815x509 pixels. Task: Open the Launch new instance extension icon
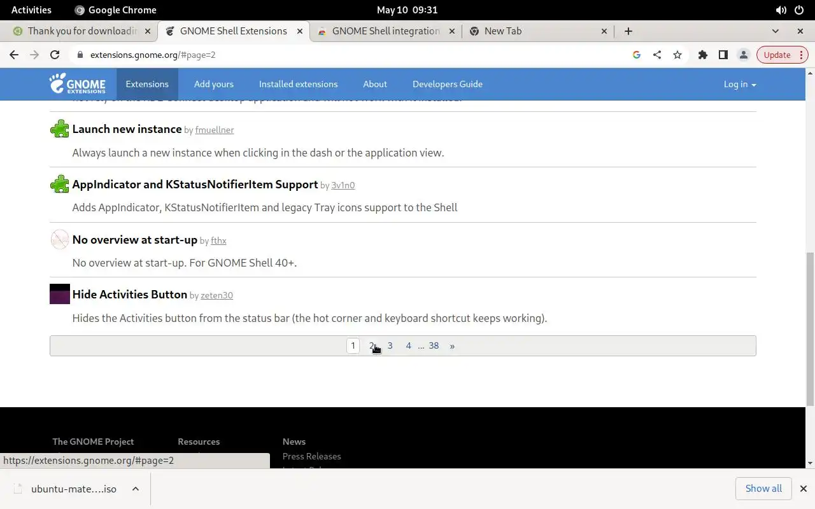click(60, 129)
